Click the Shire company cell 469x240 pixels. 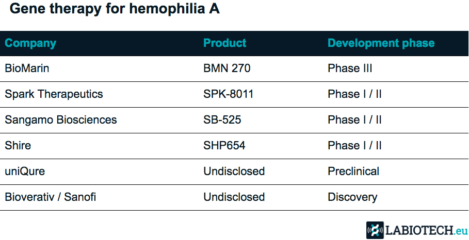point(18,146)
